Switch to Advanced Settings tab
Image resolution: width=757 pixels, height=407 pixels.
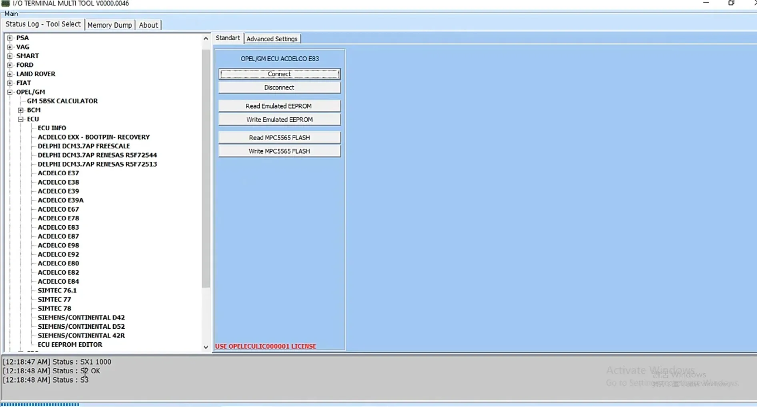point(272,38)
